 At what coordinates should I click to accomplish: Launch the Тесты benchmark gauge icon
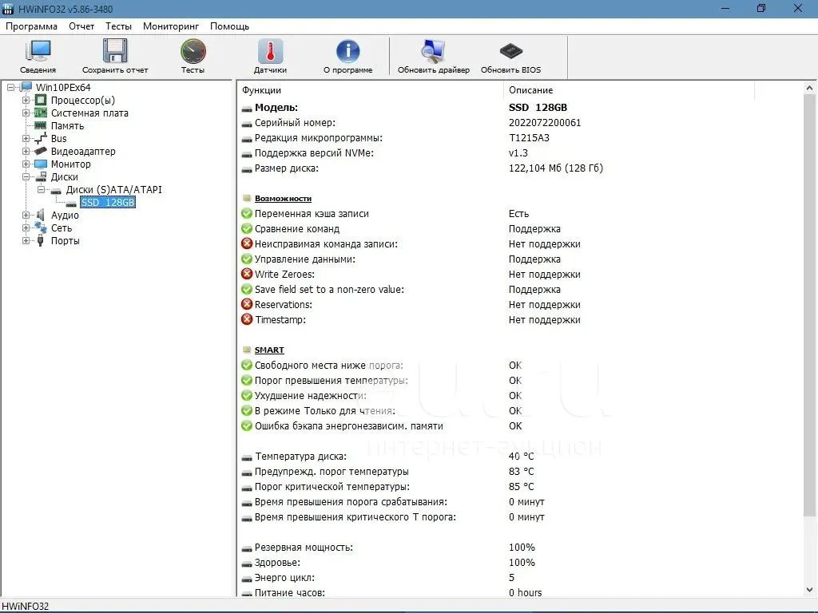[193, 51]
